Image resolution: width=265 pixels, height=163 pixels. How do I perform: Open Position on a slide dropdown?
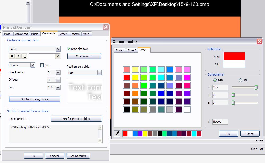99,73
